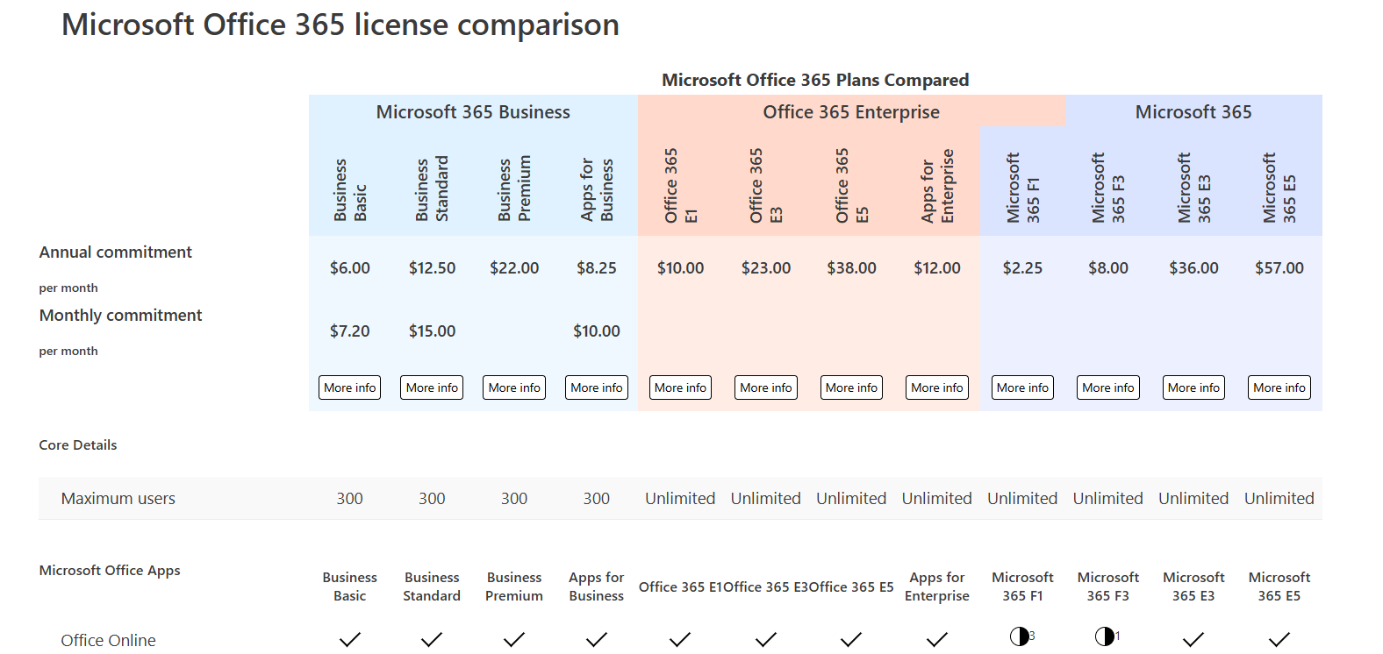
Task: Click the half-circle icon for Microsoft 365 F3
Action: [x=1105, y=636]
